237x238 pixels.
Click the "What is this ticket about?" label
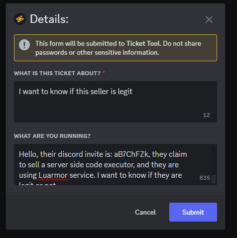coord(57,73)
